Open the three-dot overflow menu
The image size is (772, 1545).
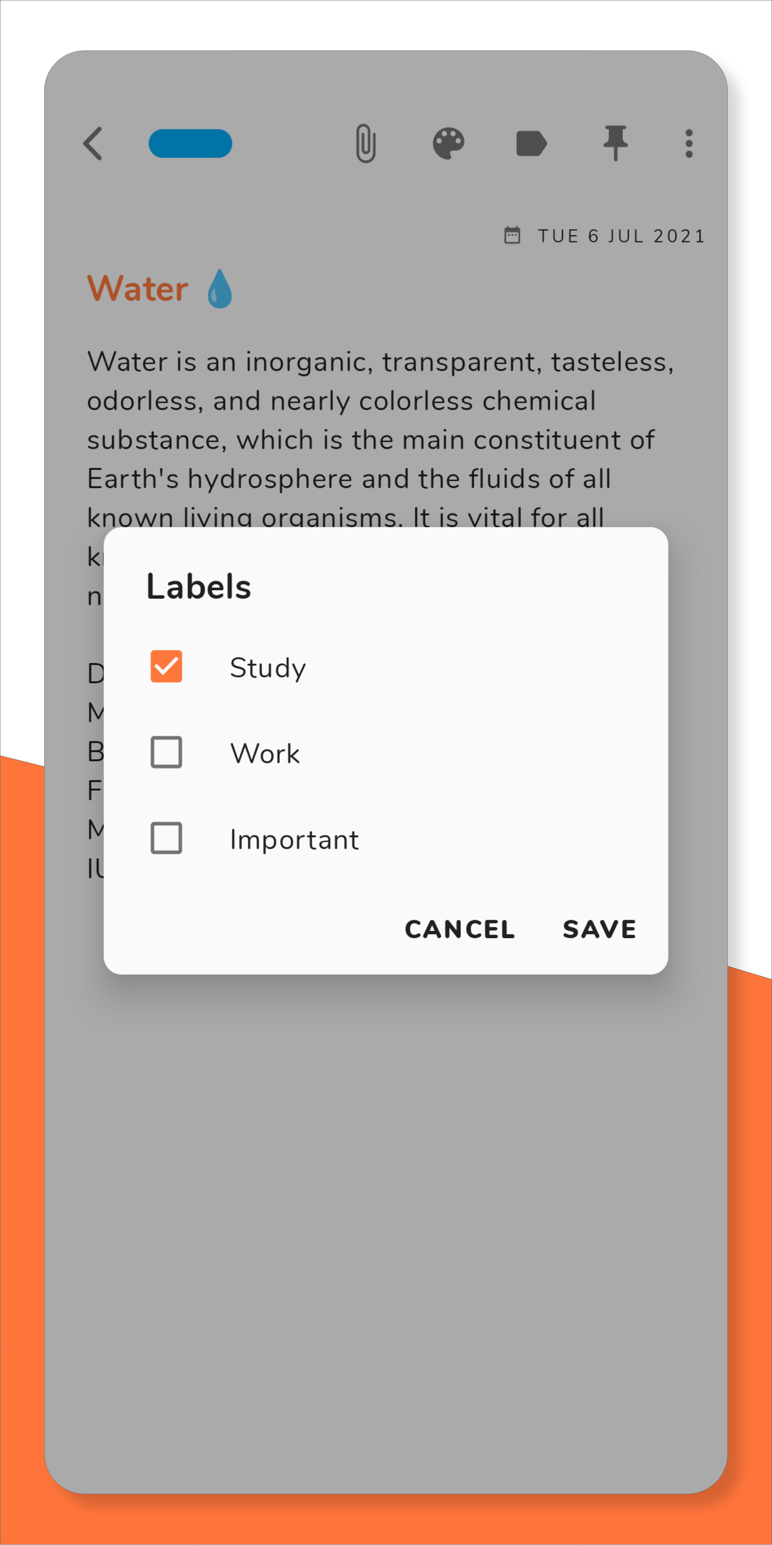click(689, 143)
